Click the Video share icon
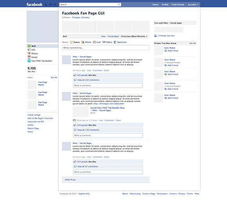This screenshot has width=227, height=203. [x=104, y=42]
